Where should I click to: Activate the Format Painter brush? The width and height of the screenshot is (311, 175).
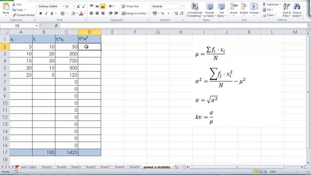14,15
